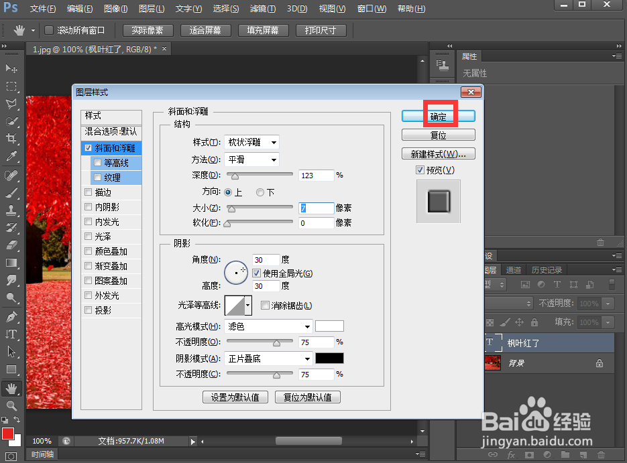The image size is (627, 463).
Task: Open the 高光模式 dropdown showing 滤色
Action: click(x=268, y=326)
